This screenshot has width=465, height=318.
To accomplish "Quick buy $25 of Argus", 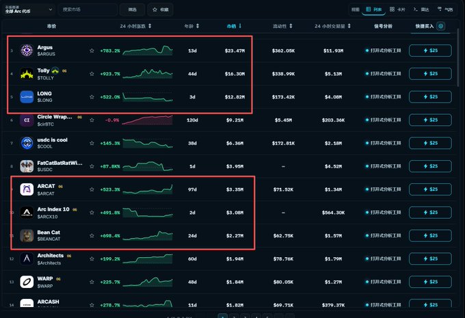I will 430,51.
